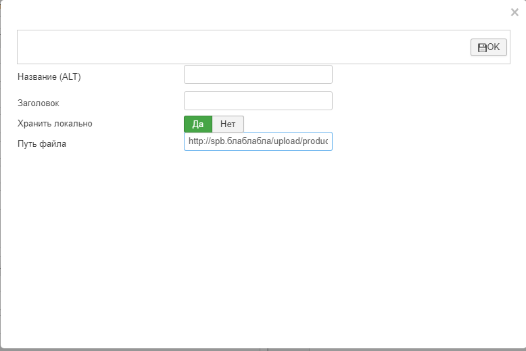The height and width of the screenshot is (351, 526).
Task: Click the Путь файла URL field
Action: pyautogui.click(x=258, y=141)
